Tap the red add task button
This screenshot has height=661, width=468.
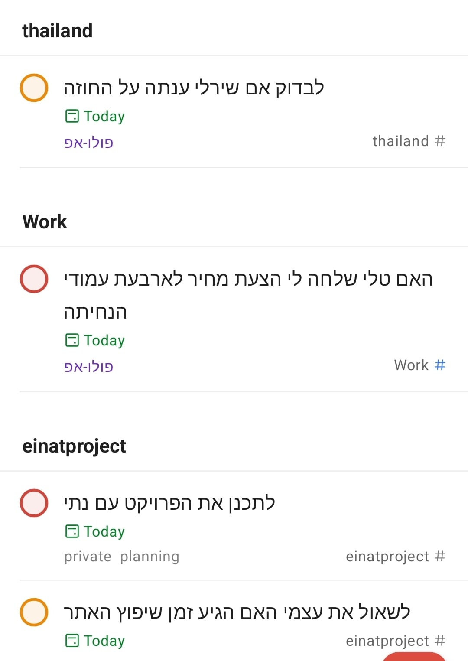click(414, 657)
